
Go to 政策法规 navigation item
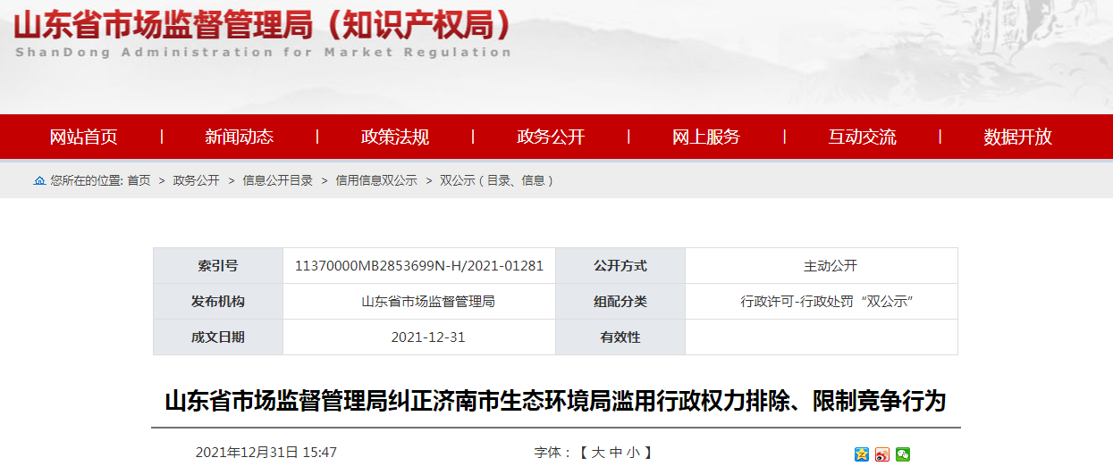pyautogui.click(x=395, y=137)
